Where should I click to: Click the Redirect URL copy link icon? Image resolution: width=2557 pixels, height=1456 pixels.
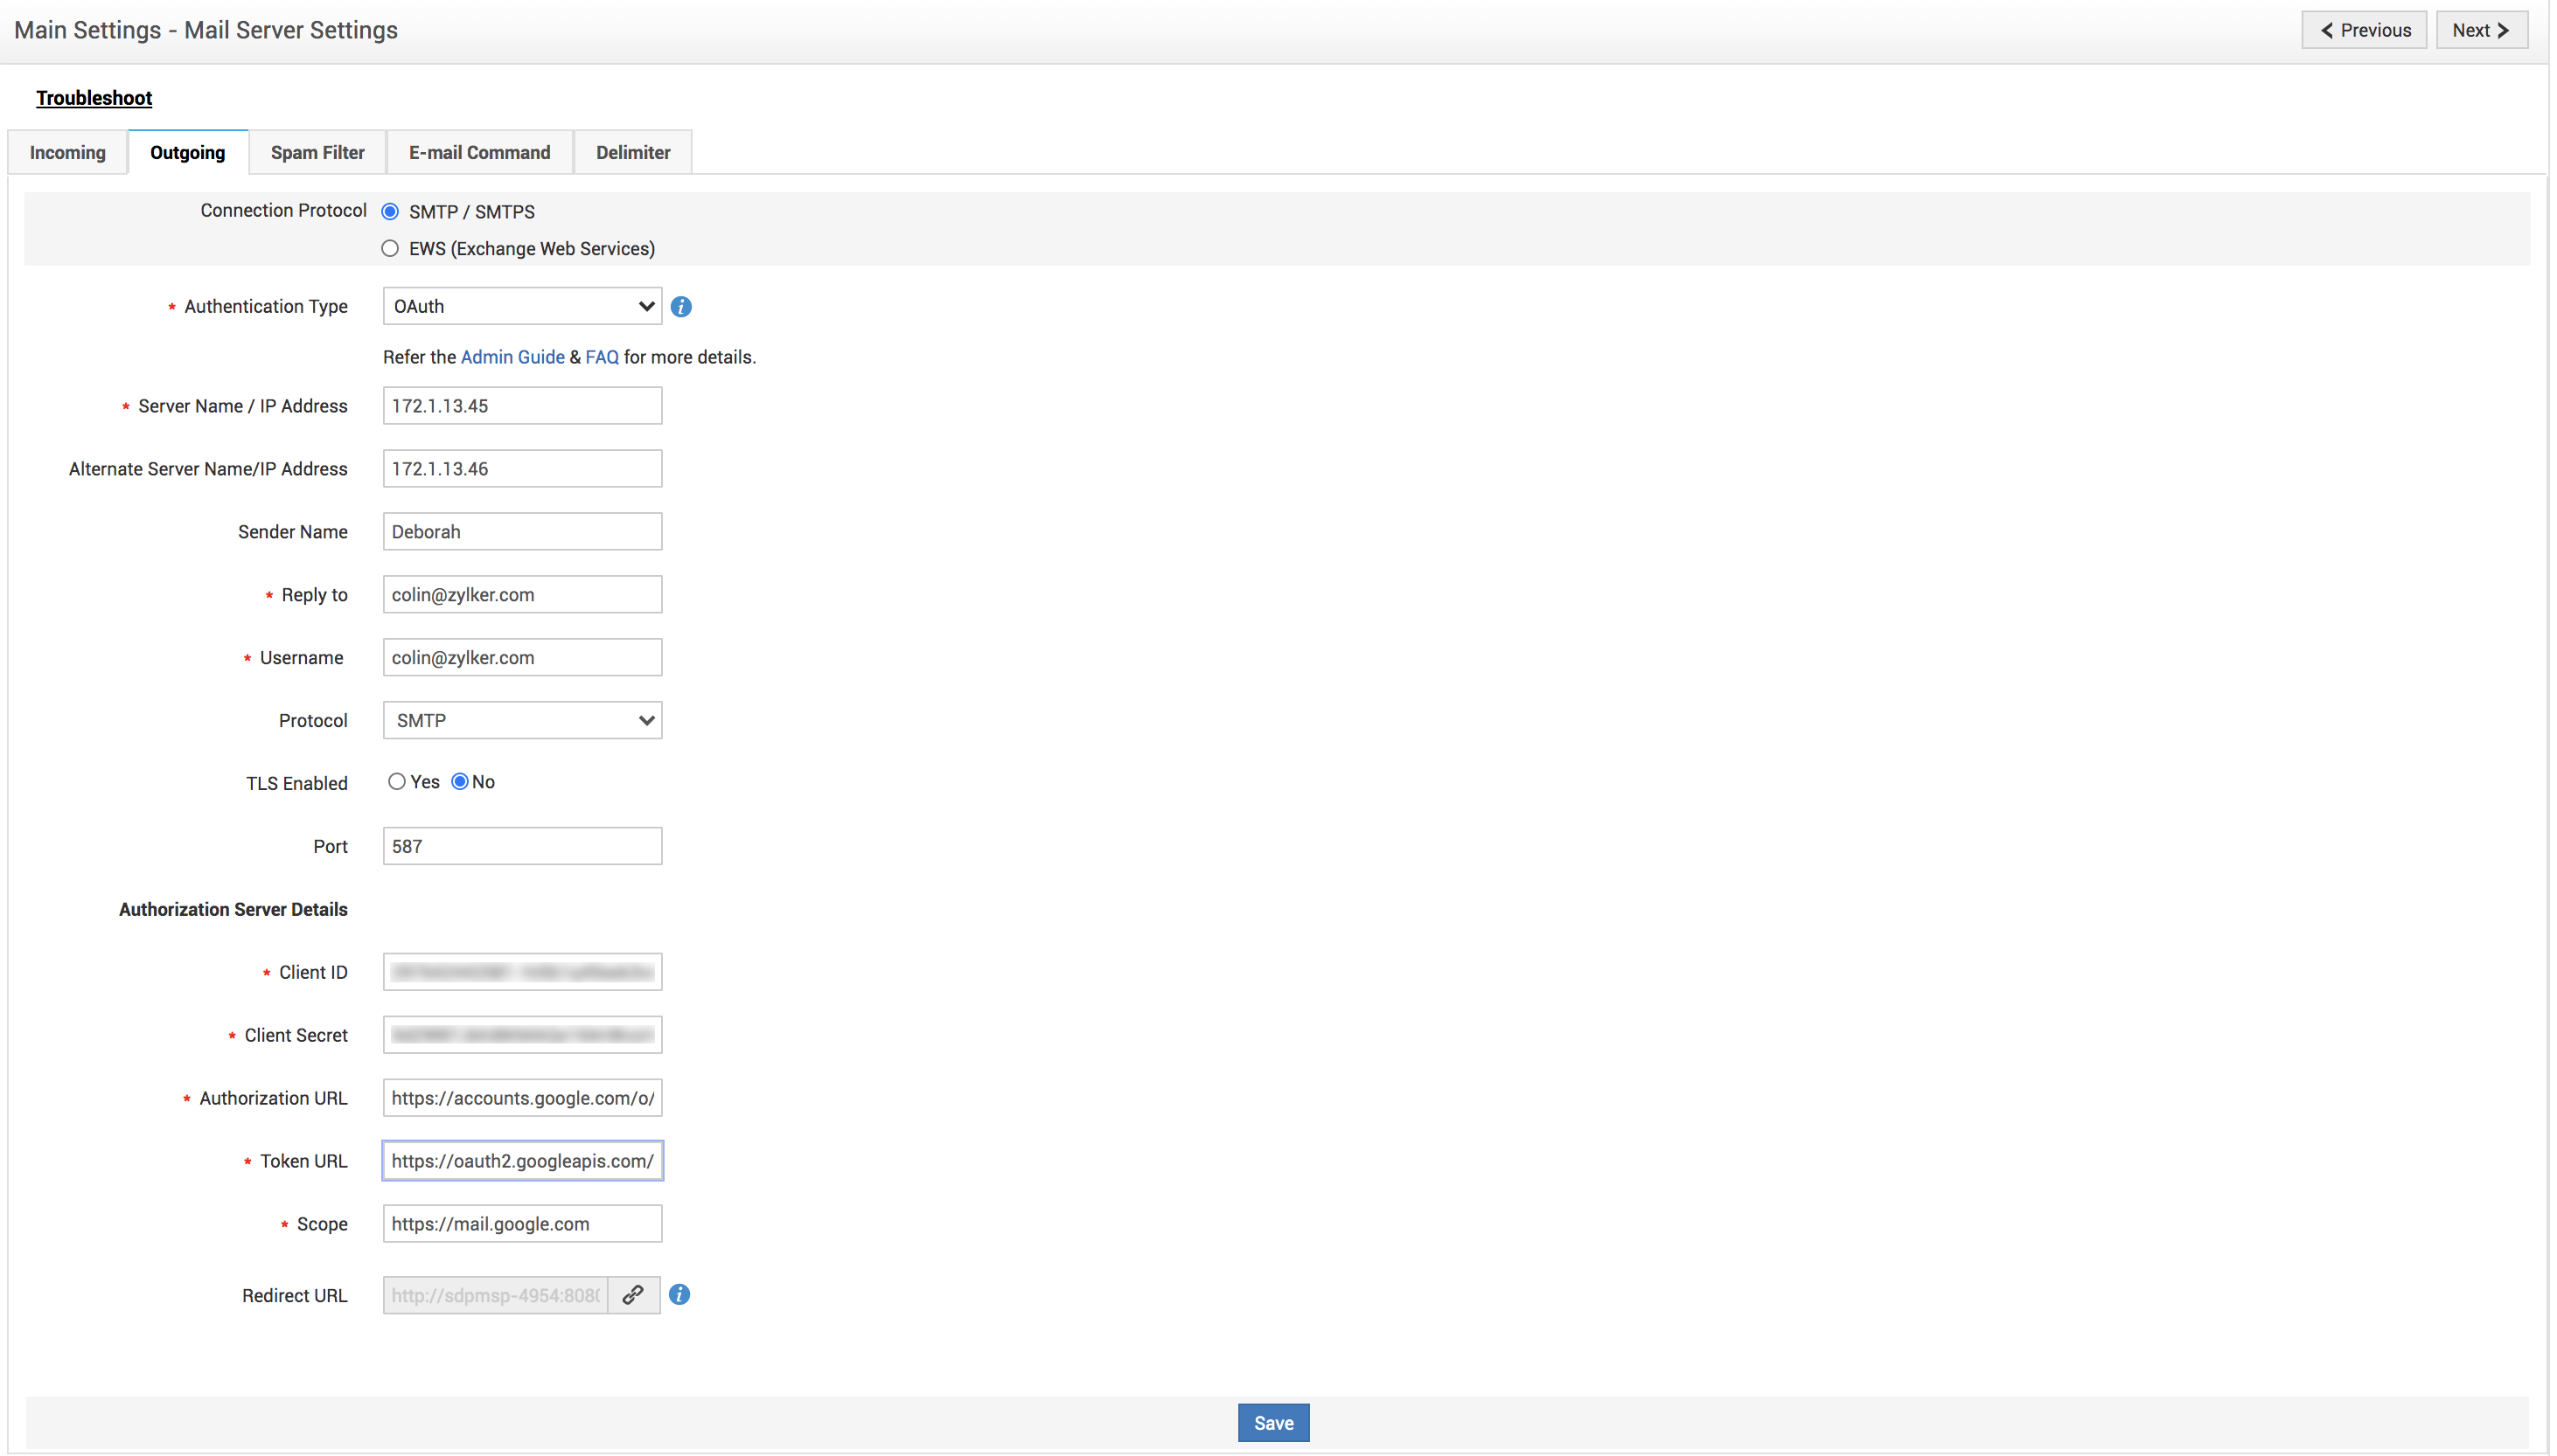click(x=633, y=1295)
